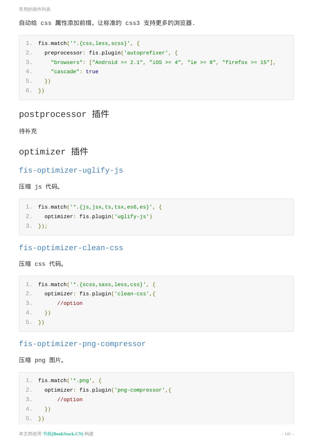Open the fis-optimizer-uglify-js link
The image size is (313, 443).
point(71,170)
